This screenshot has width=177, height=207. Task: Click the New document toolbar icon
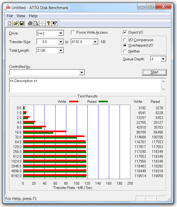tap(9, 23)
